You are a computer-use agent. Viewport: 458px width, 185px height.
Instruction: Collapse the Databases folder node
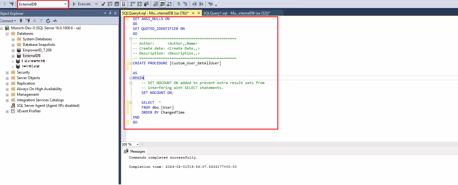pyautogui.click(x=7, y=34)
